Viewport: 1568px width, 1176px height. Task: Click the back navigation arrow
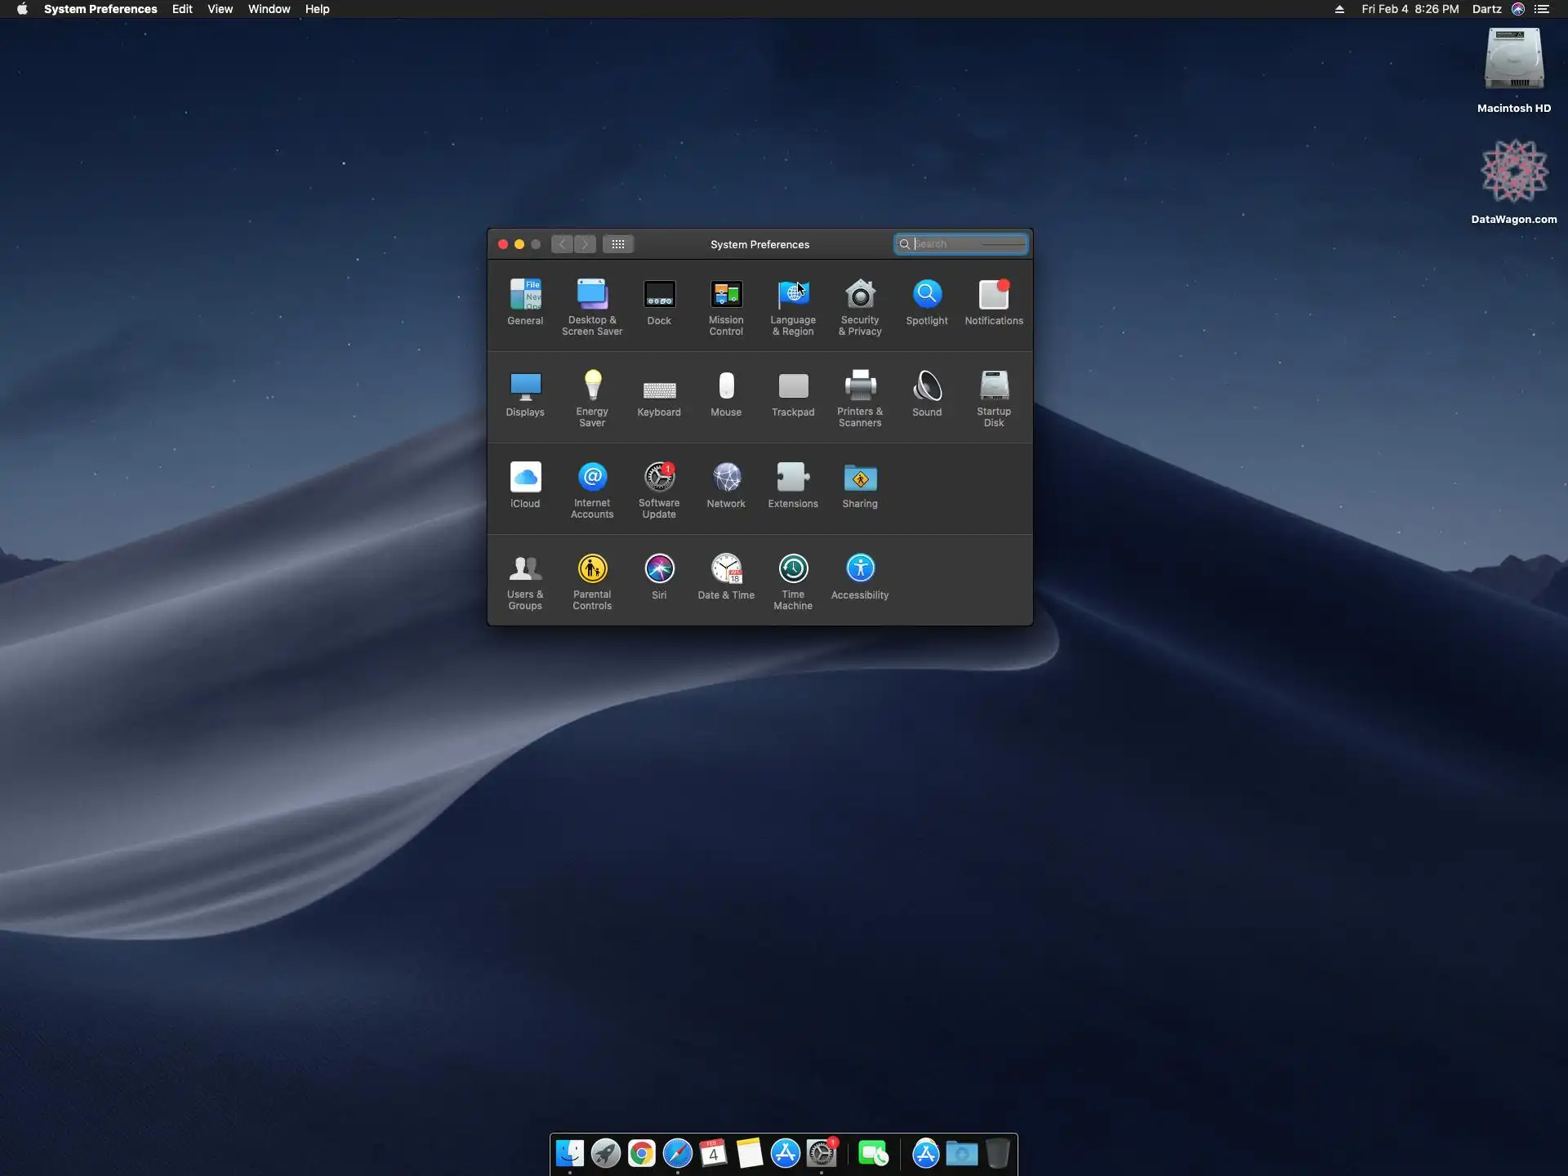562,244
